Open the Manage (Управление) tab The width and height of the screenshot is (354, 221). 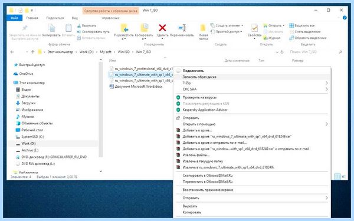tap(110, 18)
